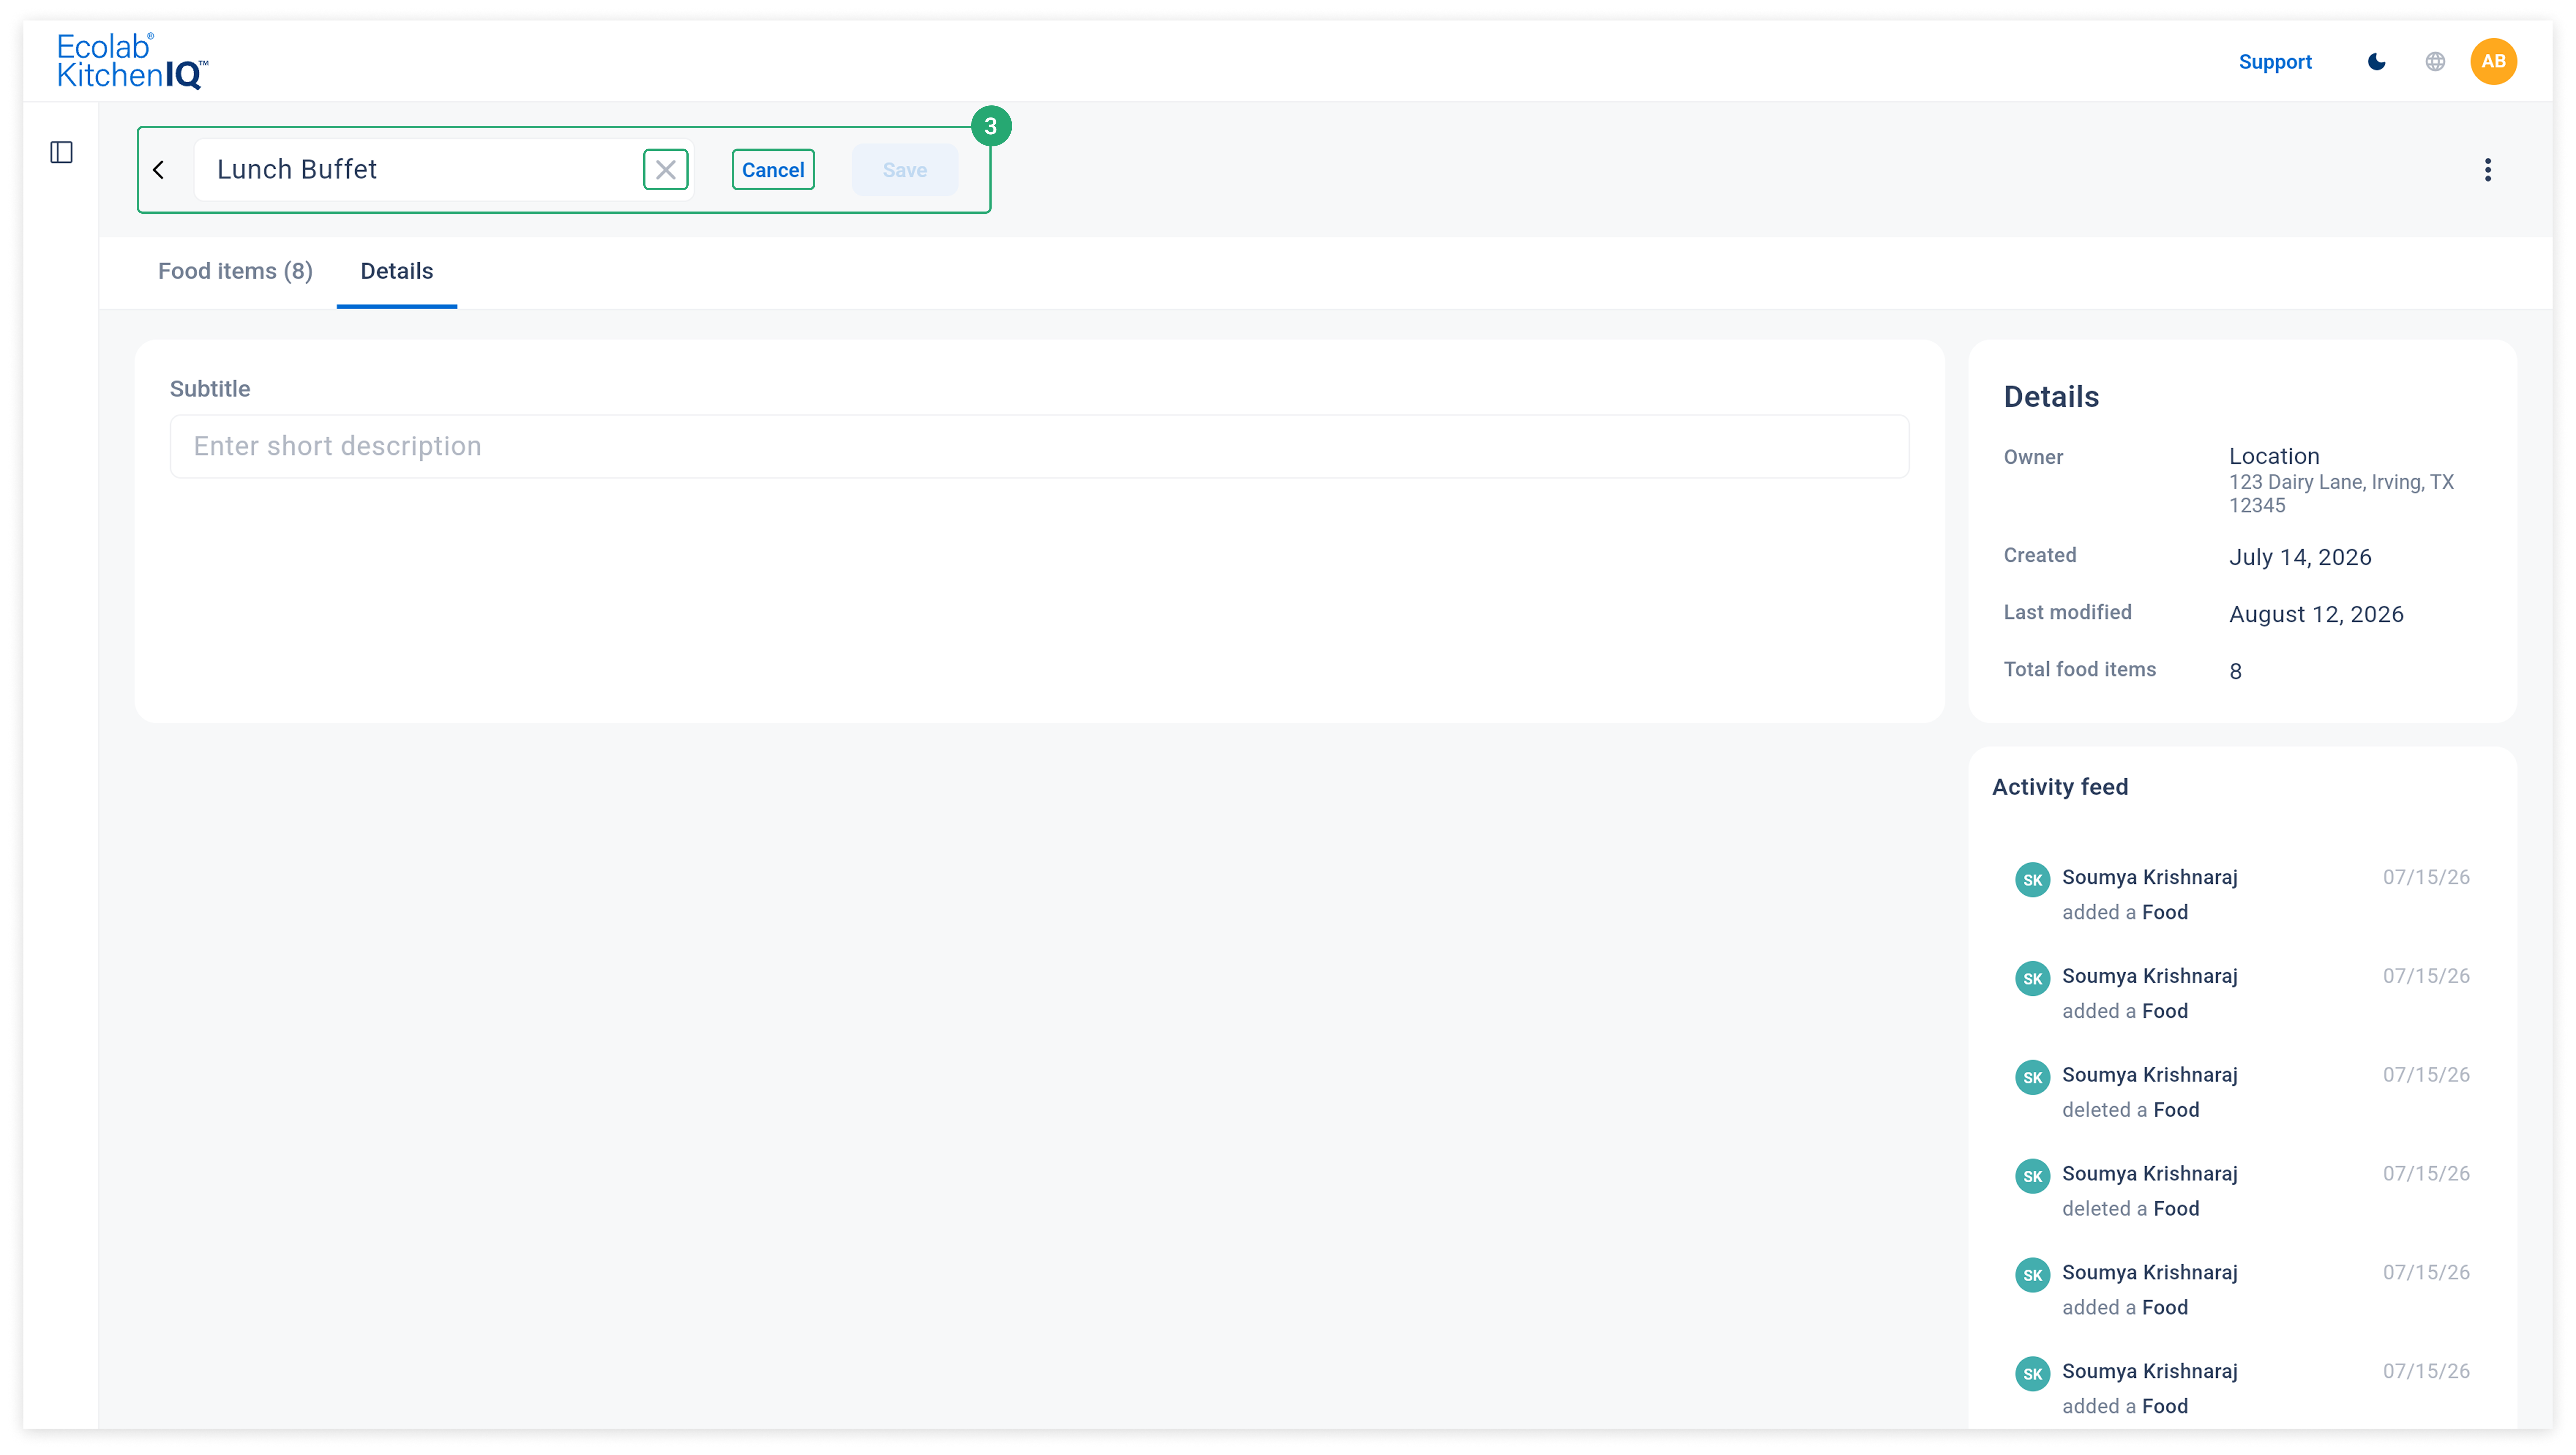Image resolution: width=2576 pixels, height=1455 pixels.
Task: Click the Details panel heading
Action: [2051, 397]
